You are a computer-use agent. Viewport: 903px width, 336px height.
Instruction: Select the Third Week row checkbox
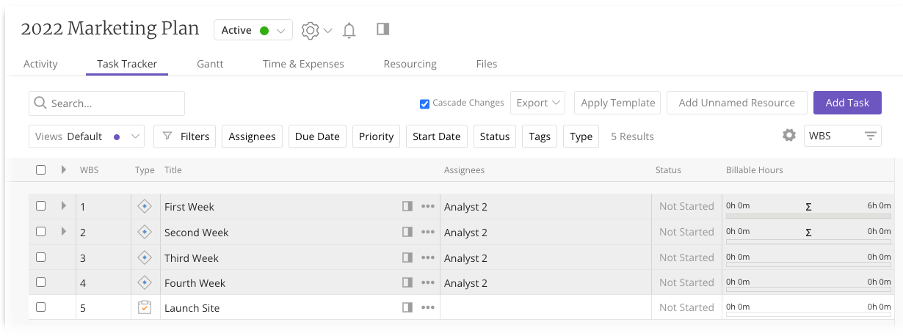pyautogui.click(x=41, y=258)
